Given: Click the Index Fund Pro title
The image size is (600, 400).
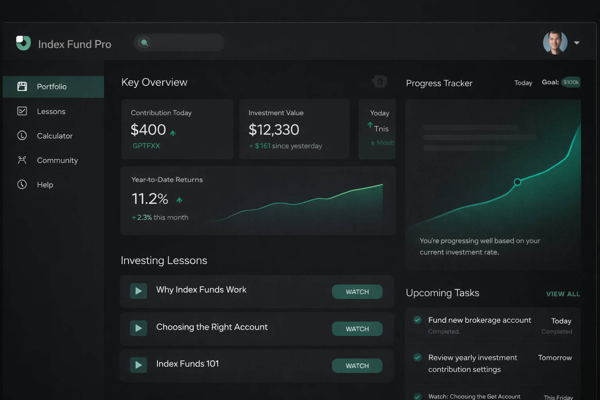Looking at the screenshot, I should point(75,44).
